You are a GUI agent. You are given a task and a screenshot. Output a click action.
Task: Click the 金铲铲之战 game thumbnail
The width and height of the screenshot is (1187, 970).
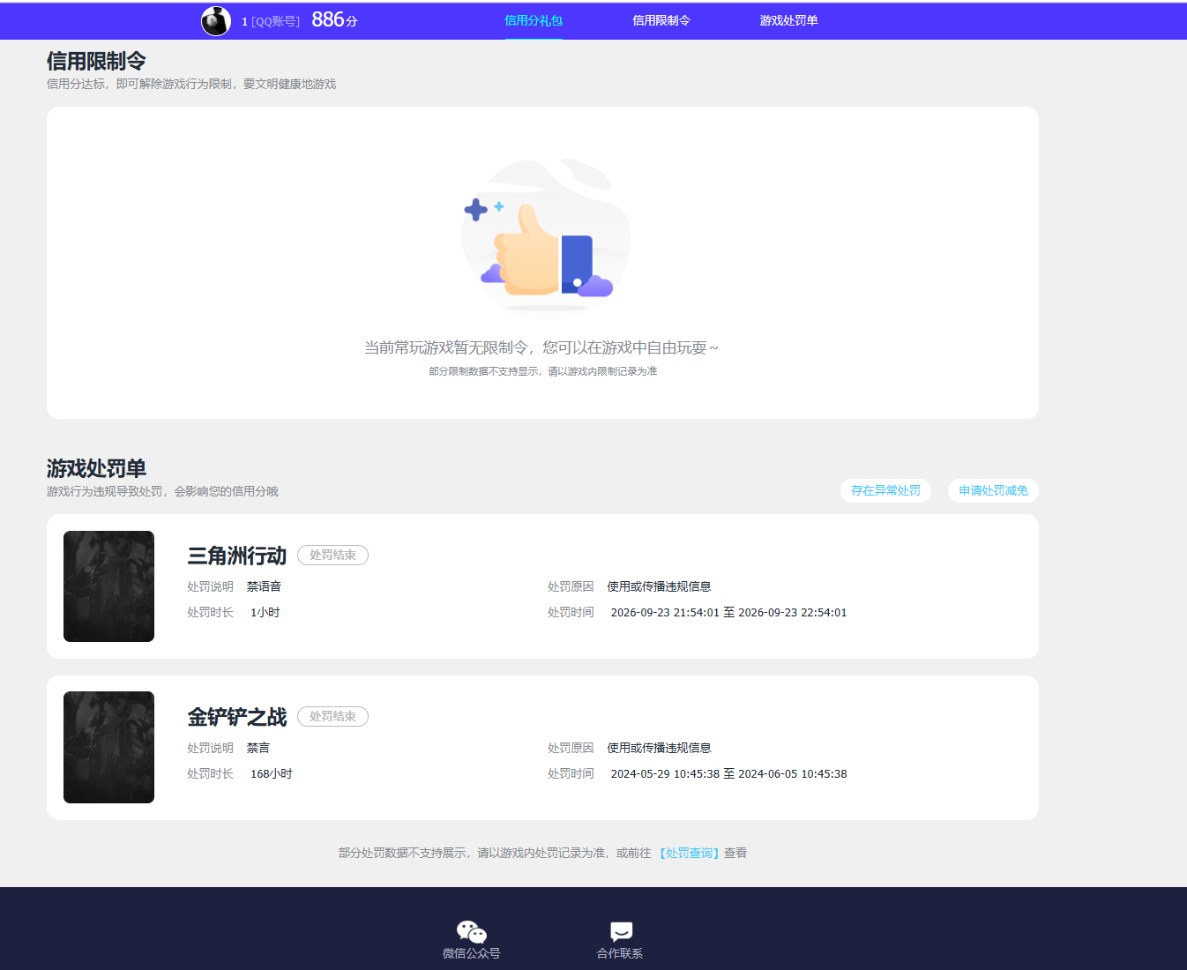108,747
